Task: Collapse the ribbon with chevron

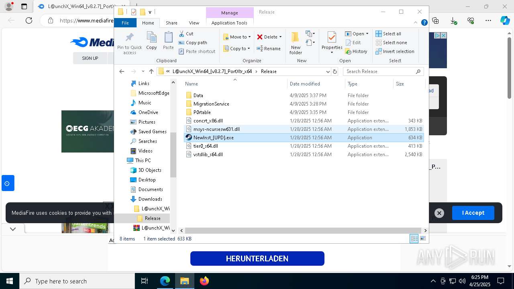Action: point(416,23)
